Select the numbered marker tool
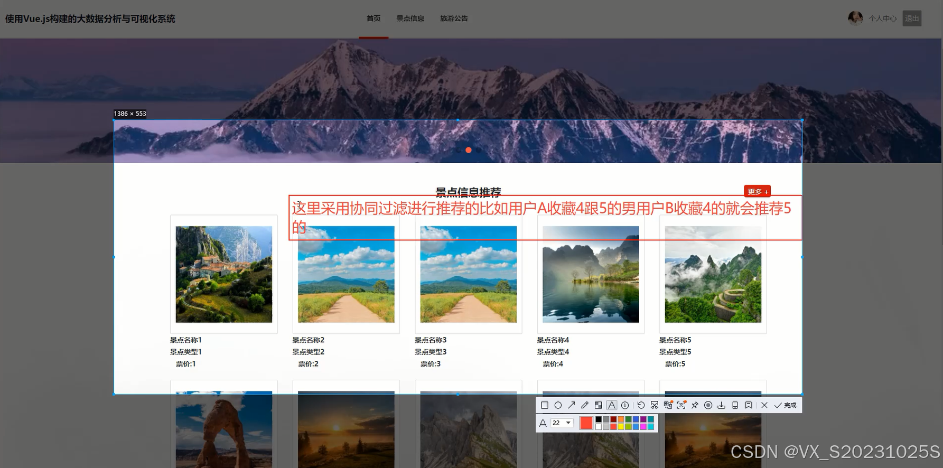 [625, 405]
